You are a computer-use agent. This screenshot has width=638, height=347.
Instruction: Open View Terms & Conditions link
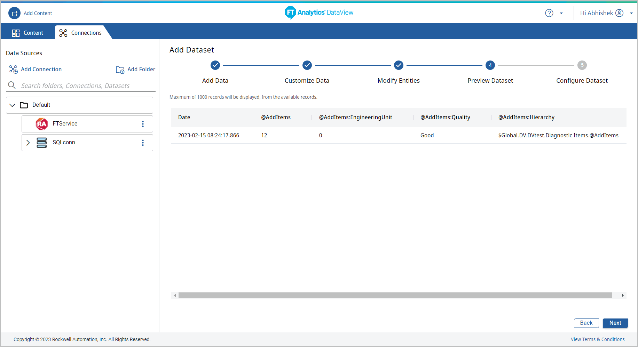tap(598, 339)
